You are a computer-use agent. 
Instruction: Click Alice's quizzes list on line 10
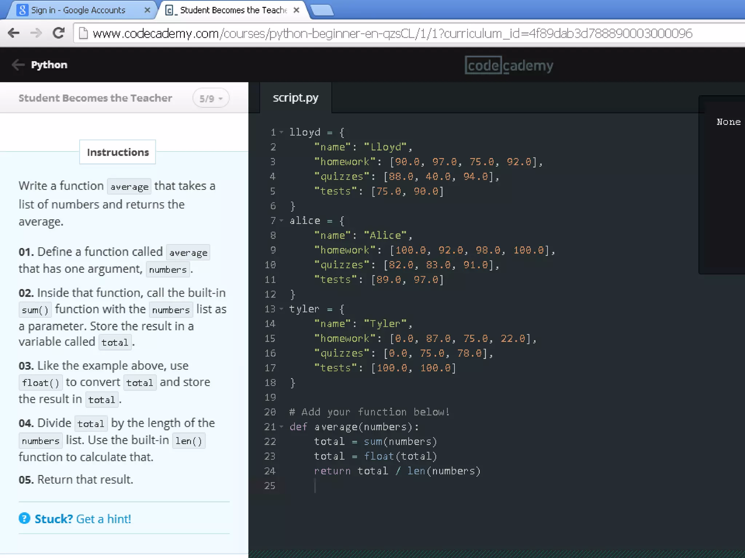click(407, 265)
